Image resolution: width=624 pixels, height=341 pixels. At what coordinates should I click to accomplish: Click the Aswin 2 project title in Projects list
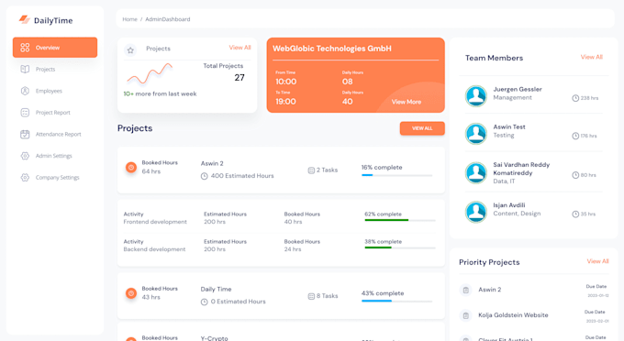(x=212, y=163)
